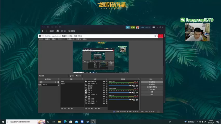This screenshot has height=124, width=221.
Task: Open second mixer channel gear settings
Action: (x=137, y=93)
